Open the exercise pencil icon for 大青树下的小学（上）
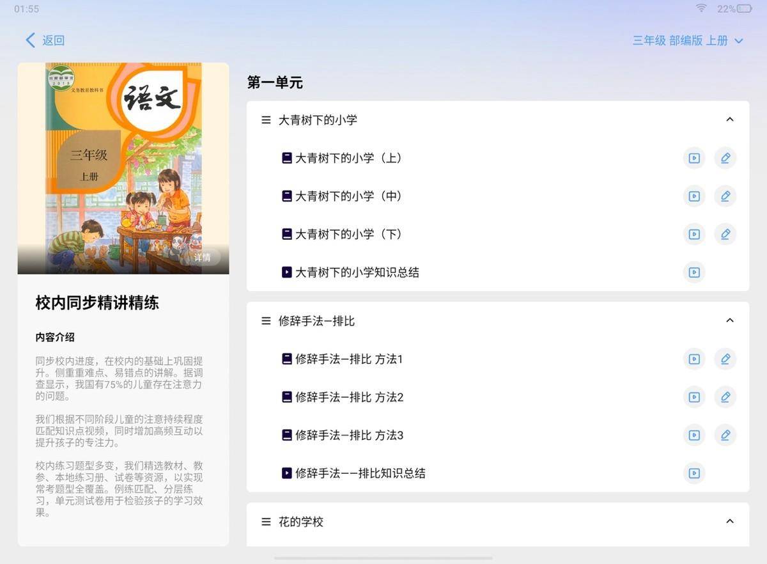Image resolution: width=767 pixels, height=564 pixels. (x=725, y=158)
